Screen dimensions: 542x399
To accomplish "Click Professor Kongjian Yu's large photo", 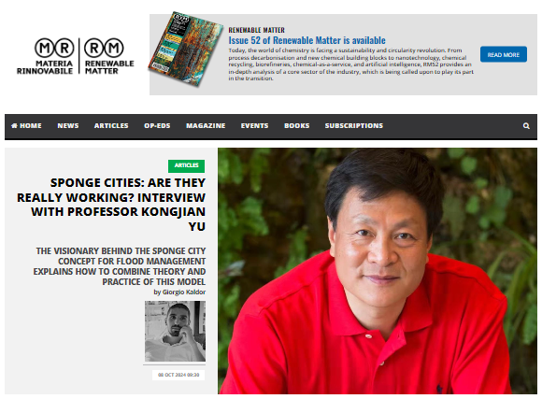I will [378, 271].
